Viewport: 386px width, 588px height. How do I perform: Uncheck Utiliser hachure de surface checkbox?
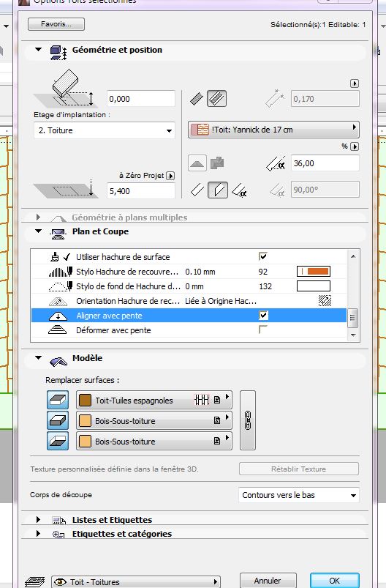pos(263,256)
